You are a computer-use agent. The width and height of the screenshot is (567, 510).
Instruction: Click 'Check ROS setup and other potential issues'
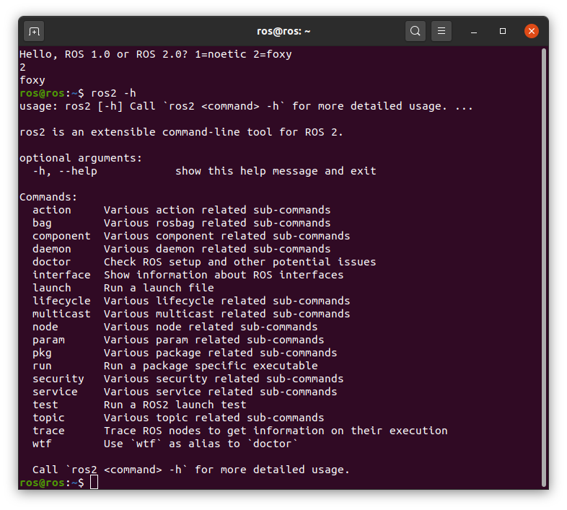tap(239, 262)
